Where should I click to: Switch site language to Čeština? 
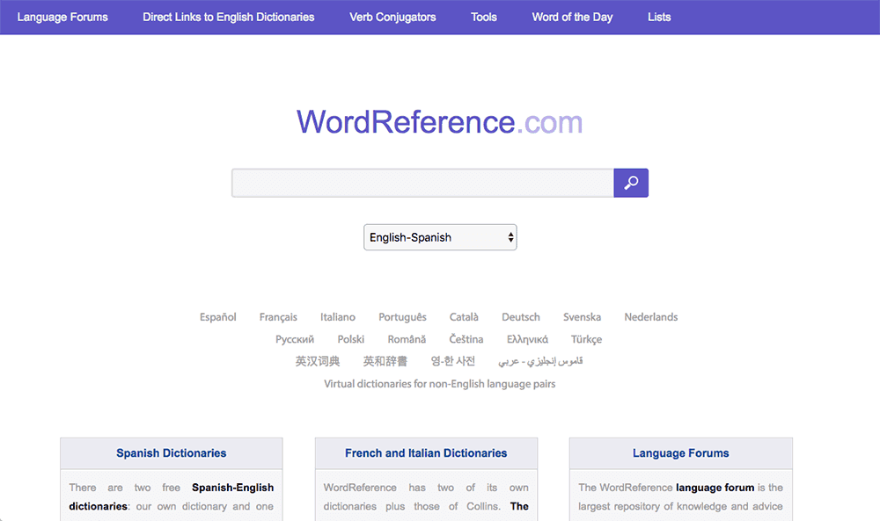pyautogui.click(x=466, y=339)
